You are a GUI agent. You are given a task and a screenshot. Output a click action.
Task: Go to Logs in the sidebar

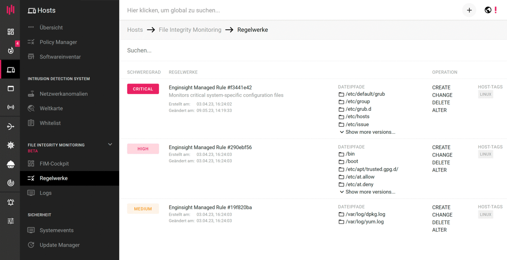(x=46, y=193)
